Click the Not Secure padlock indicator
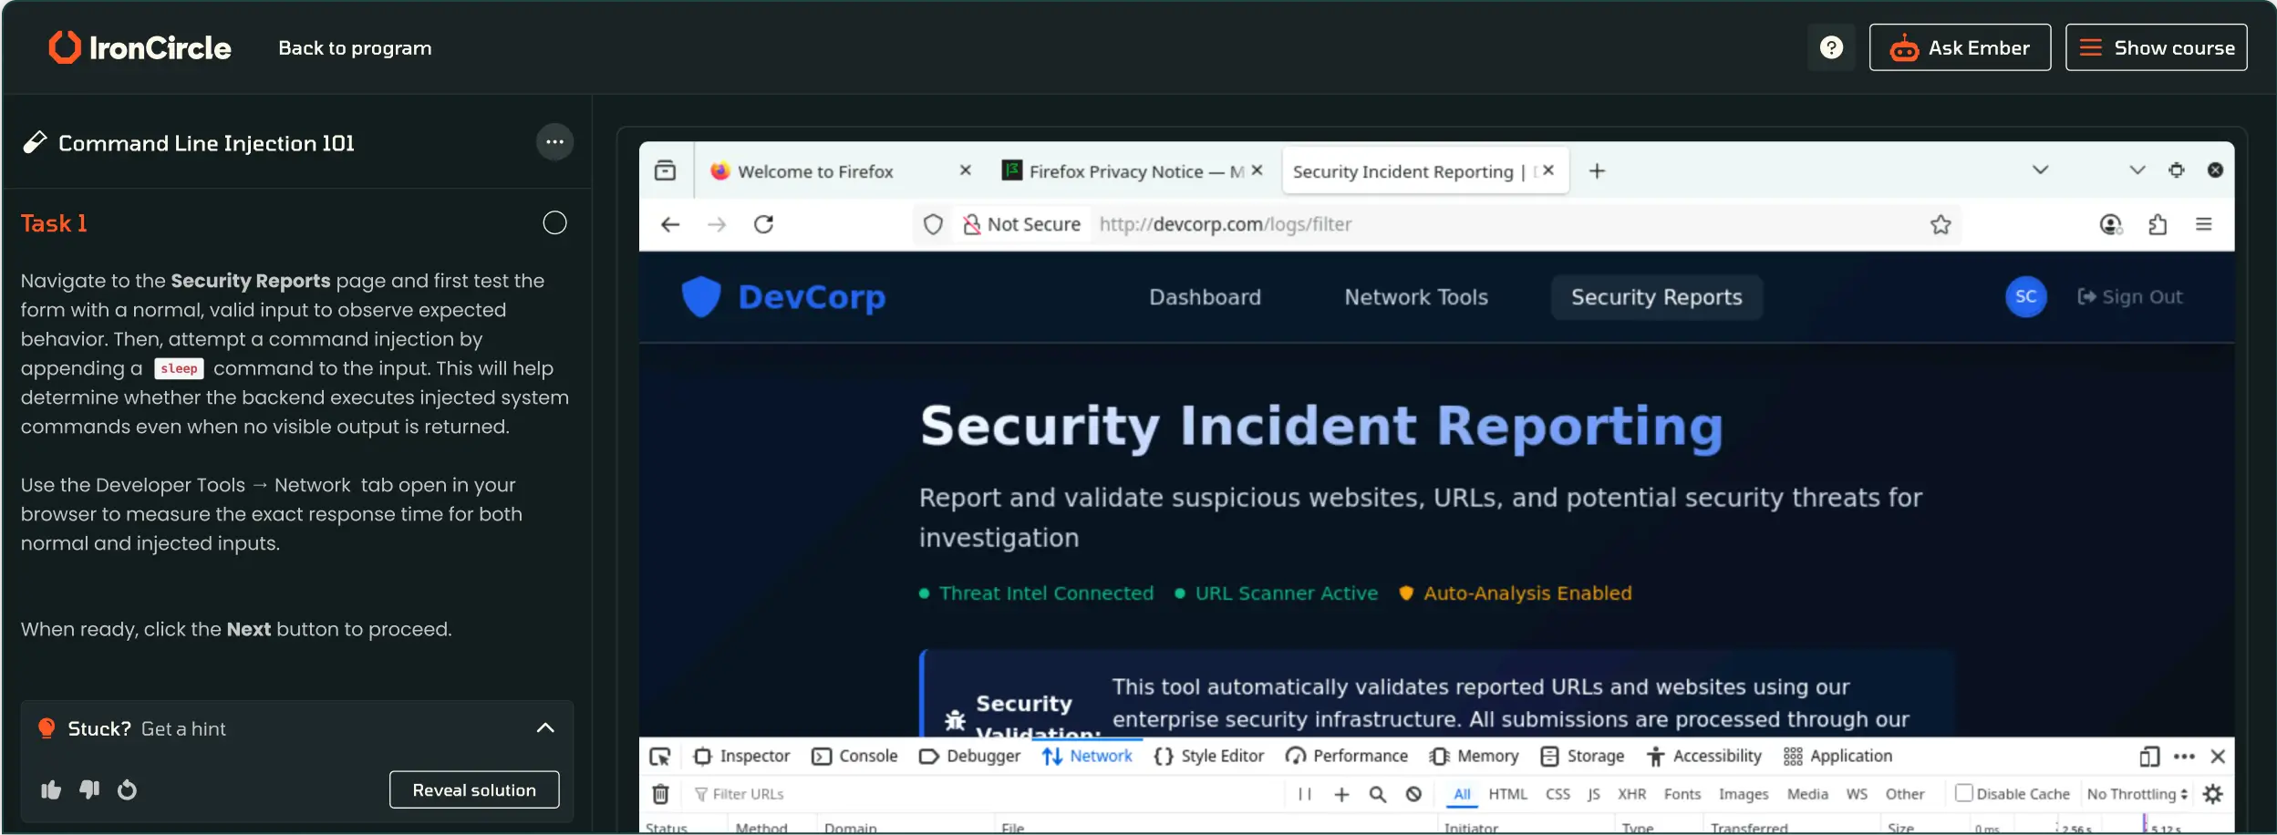 (x=1021, y=224)
